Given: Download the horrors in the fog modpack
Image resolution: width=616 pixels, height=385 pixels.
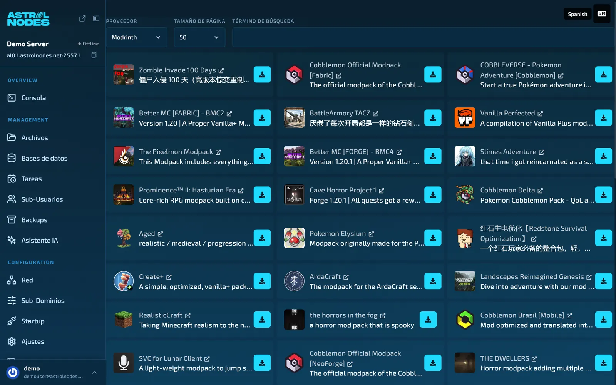Looking at the screenshot, I should point(428,320).
